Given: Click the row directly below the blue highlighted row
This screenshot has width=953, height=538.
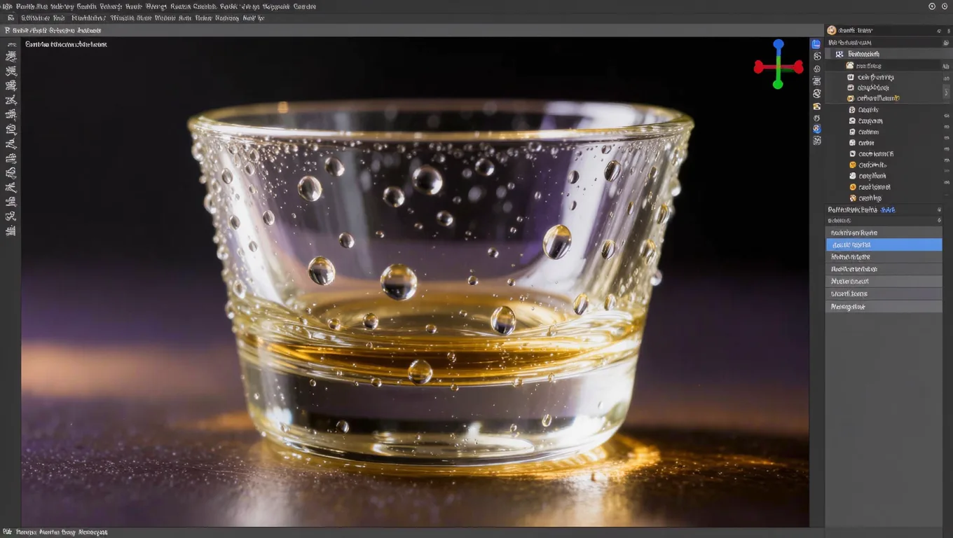Looking at the screenshot, I should tap(884, 257).
